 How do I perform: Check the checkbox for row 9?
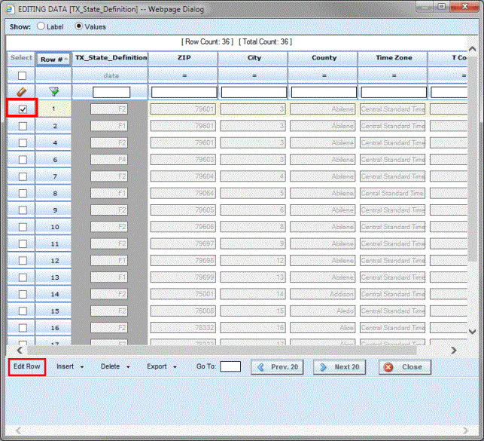(x=23, y=210)
